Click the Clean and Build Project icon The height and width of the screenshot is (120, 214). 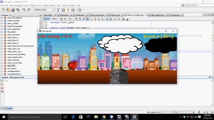click(x=63, y=10)
